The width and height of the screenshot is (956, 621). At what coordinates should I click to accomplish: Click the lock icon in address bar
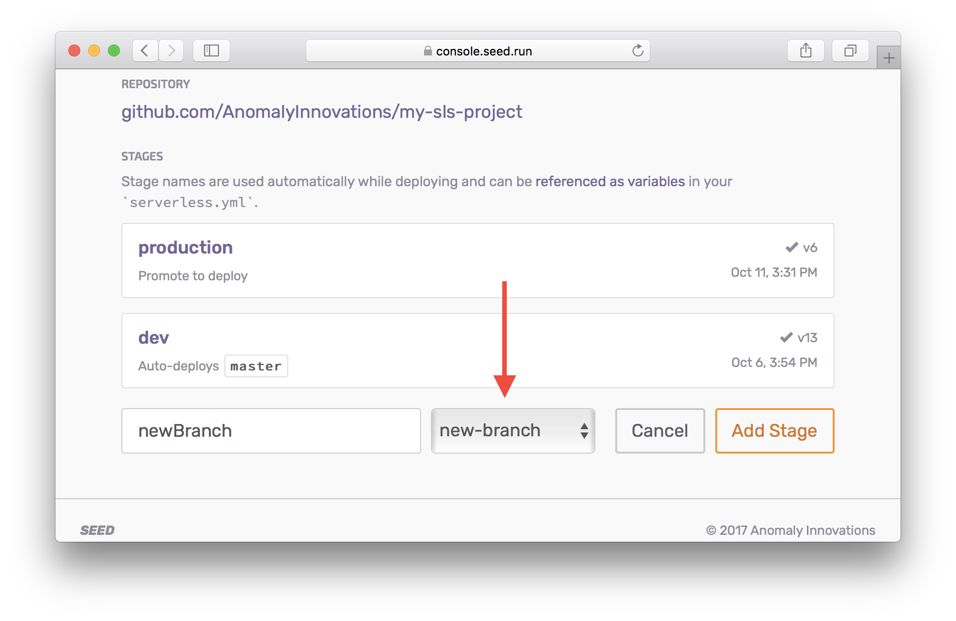(x=427, y=51)
